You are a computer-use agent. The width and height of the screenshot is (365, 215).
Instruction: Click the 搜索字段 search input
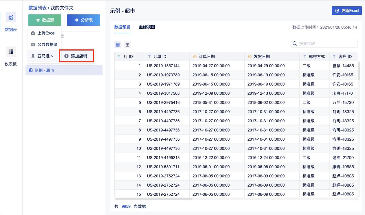(x=326, y=44)
